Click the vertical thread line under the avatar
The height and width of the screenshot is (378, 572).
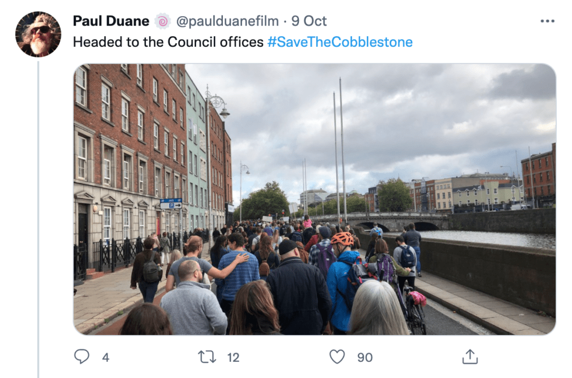pyautogui.click(x=38, y=220)
